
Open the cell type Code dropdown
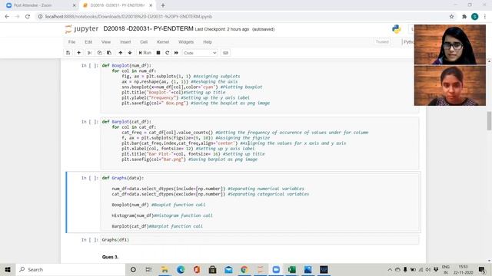coord(200,53)
